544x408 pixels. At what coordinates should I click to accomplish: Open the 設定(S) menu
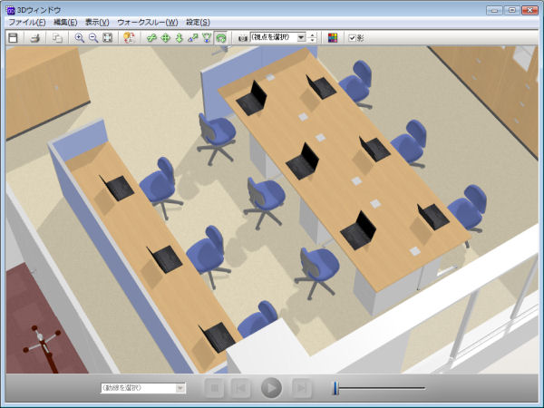point(198,22)
